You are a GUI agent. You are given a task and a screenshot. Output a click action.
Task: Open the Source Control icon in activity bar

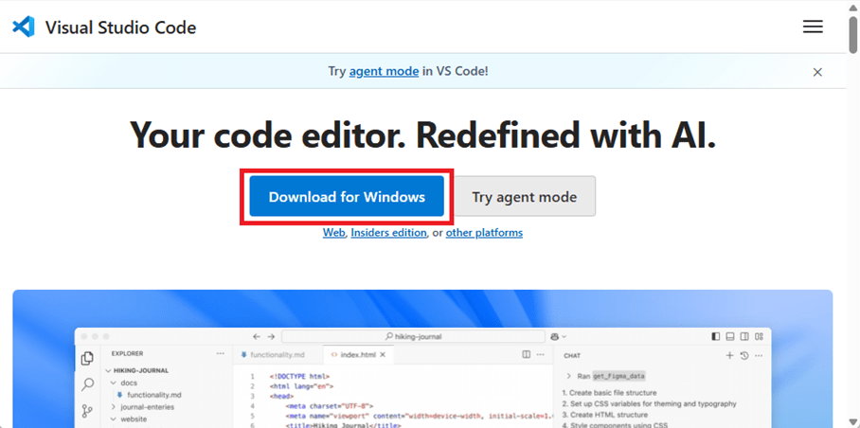click(x=87, y=411)
